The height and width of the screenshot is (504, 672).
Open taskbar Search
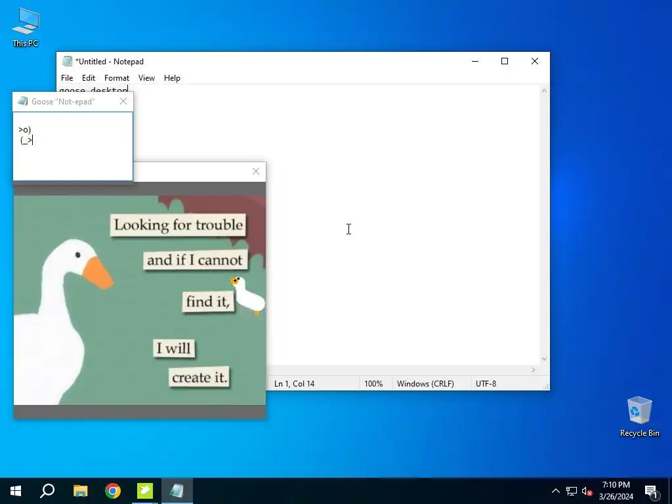tap(47, 491)
